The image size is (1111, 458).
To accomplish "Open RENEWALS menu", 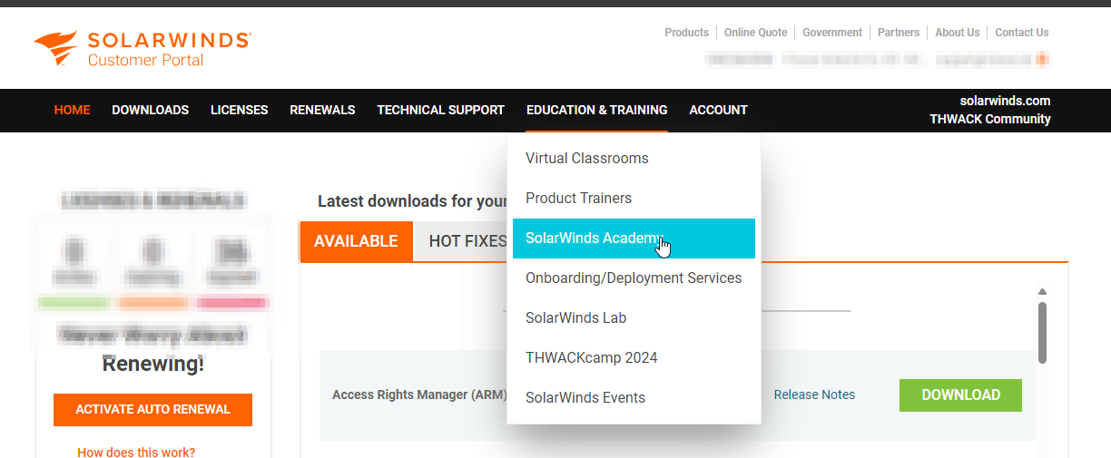I will [x=322, y=110].
